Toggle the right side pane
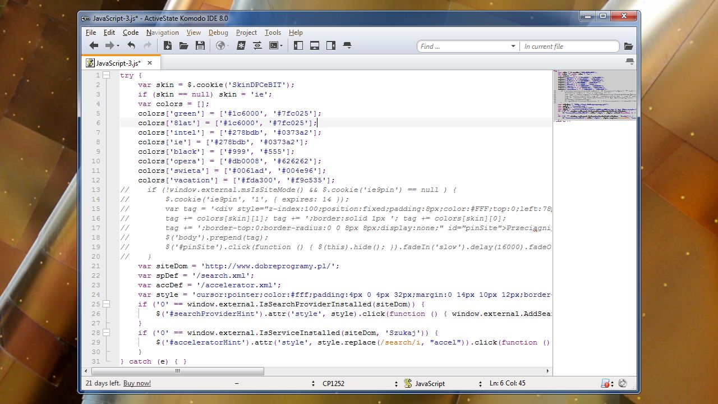This screenshot has width=718, height=404. 331,46
